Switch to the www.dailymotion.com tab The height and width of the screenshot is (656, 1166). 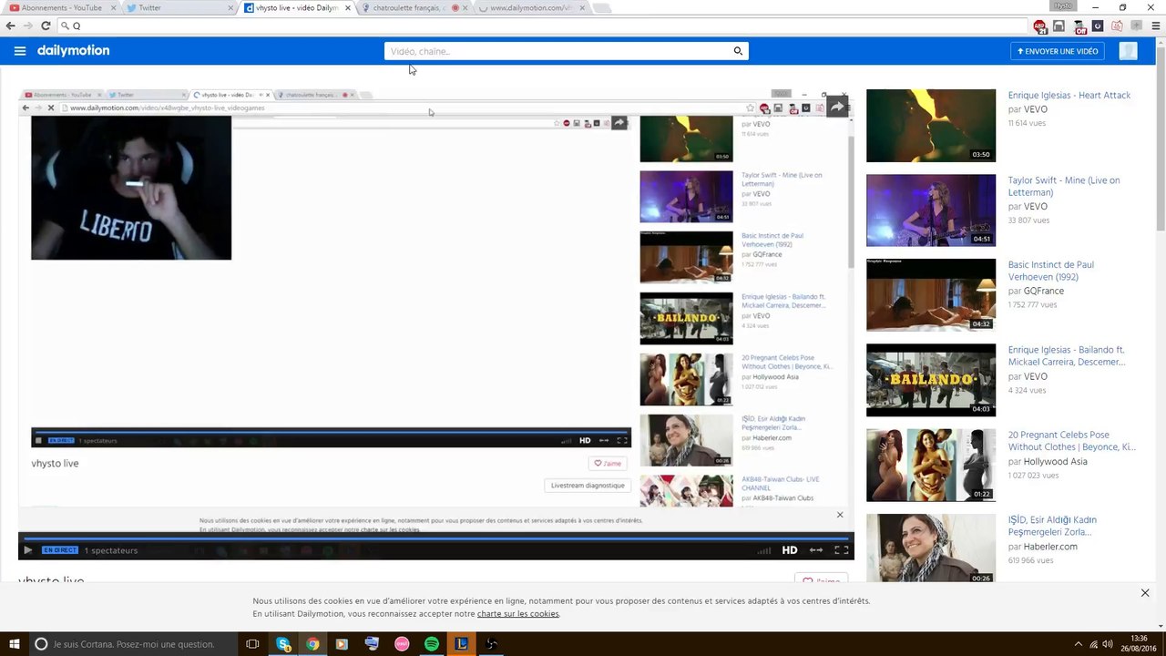point(533,8)
